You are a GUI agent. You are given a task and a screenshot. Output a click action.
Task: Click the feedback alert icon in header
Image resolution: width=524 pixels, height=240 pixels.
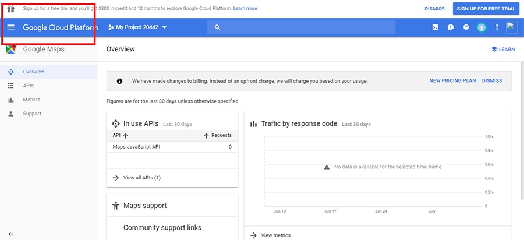coord(451,27)
